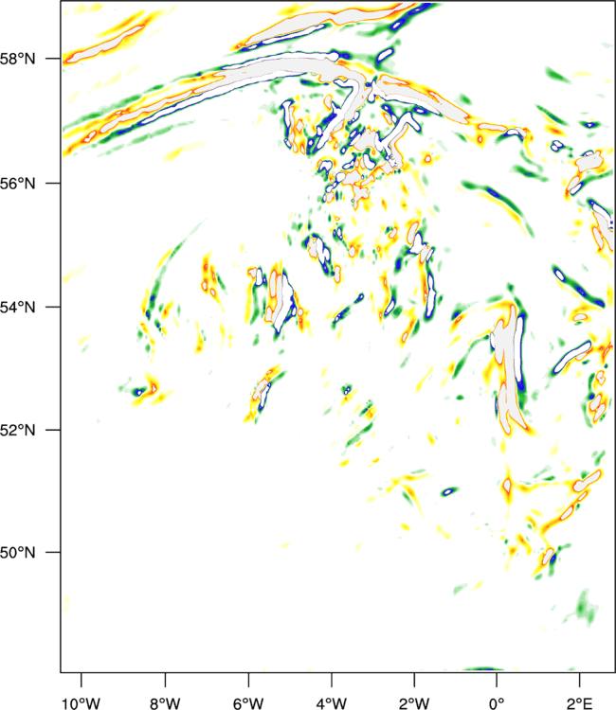
Task: Click the 4°W longitude label
Action: 332,703
